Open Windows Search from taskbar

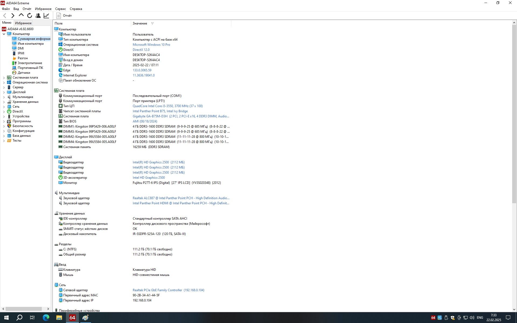pos(19,318)
